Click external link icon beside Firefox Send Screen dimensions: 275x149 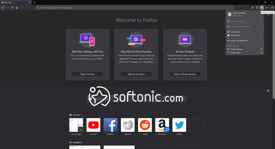(261, 52)
